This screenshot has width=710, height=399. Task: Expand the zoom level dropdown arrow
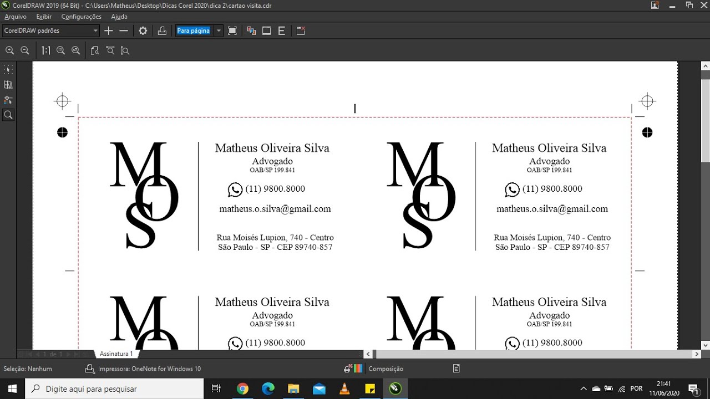(x=219, y=31)
